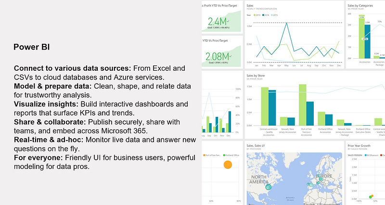Select the 2015 legend entry

(x=274, y=15)
